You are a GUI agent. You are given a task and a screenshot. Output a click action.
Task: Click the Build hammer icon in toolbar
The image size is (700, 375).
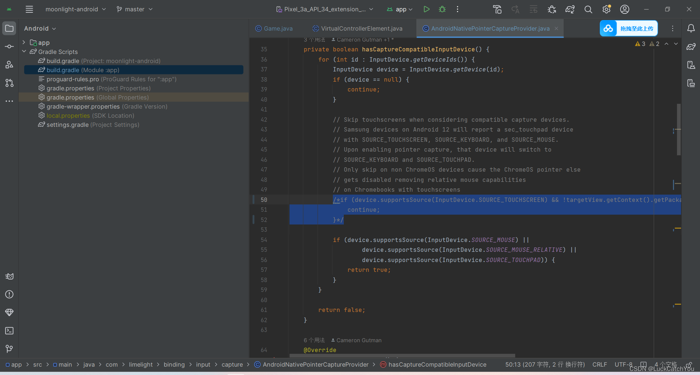[x=497, y=9]
